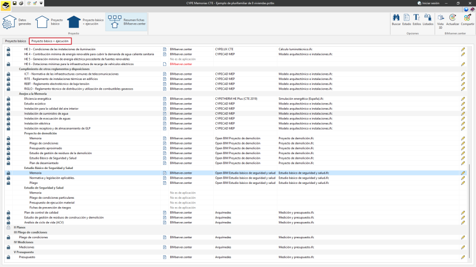
Task: Click the pencil icon for the ICT row
Action: point(463,74)
